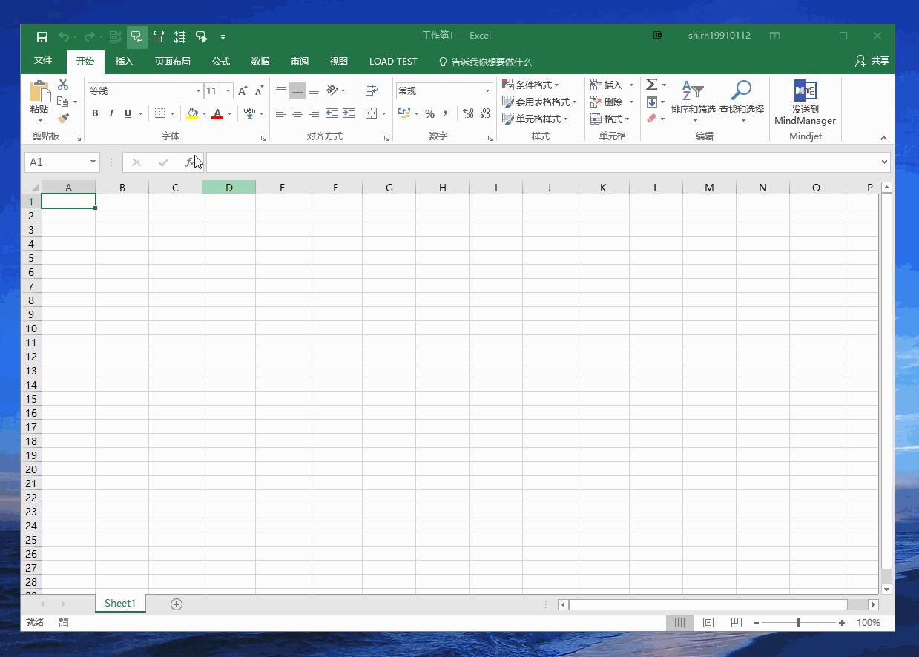Expand the number format dropdown (常规)

(487, 90)
